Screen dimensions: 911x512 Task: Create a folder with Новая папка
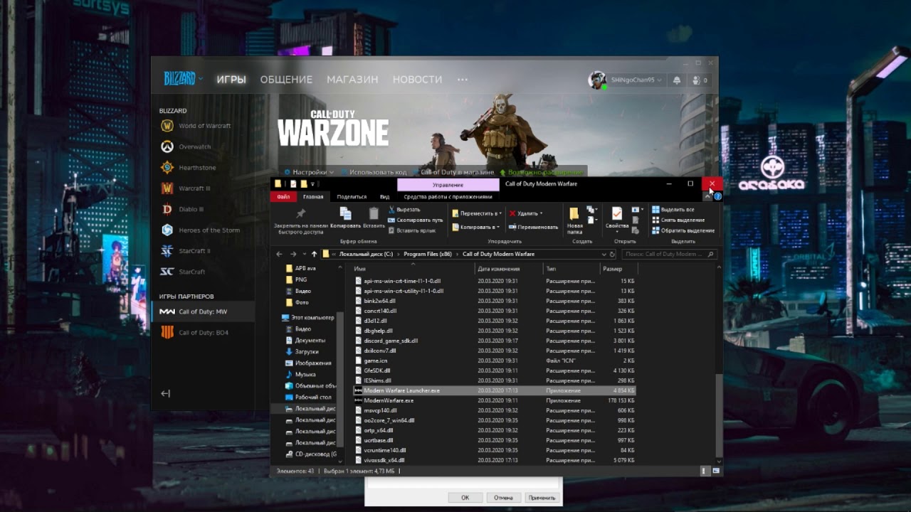point(574,220)
